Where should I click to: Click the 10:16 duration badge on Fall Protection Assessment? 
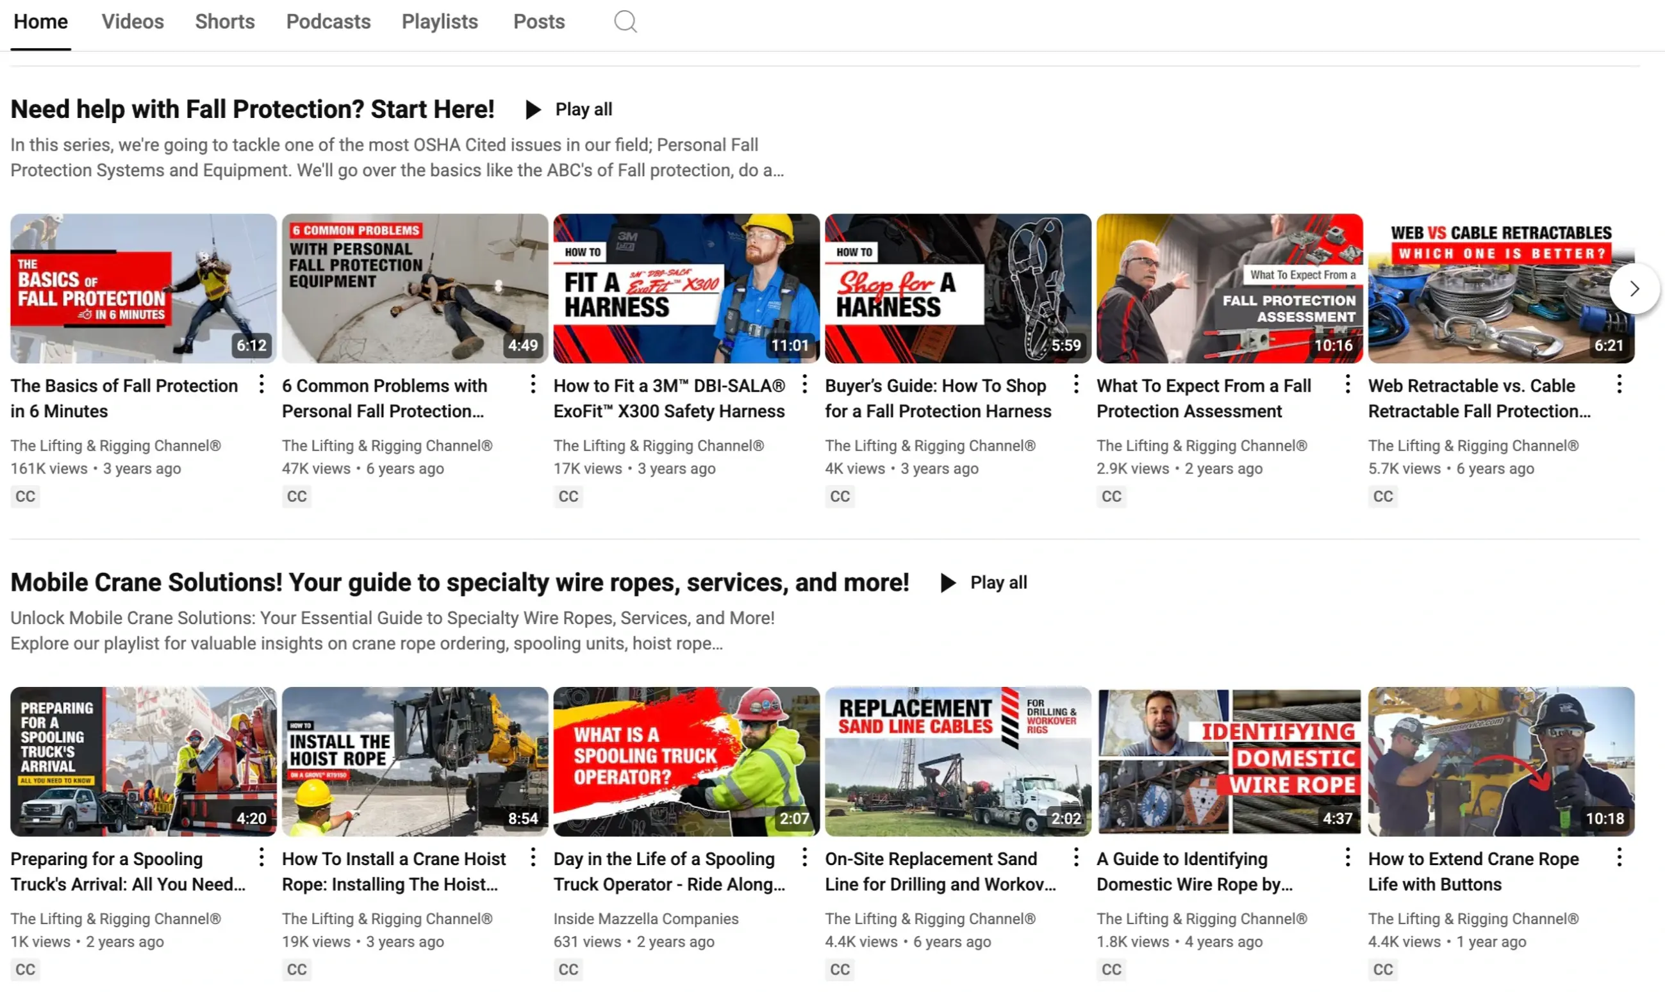pos(1334,345)
